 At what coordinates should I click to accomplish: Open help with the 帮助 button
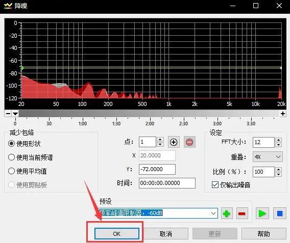coord(264,234)
